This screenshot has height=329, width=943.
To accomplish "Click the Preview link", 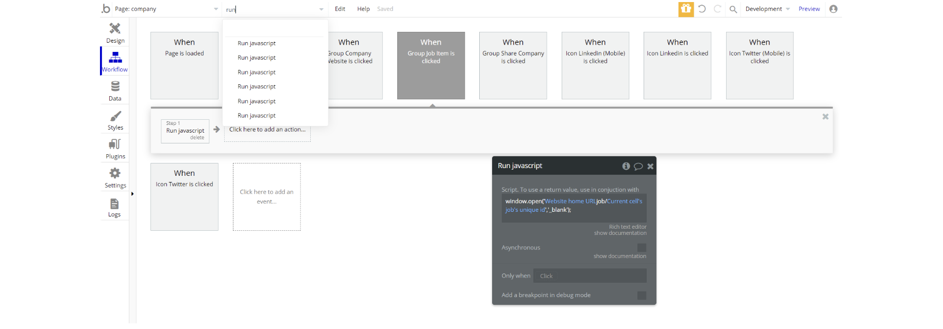I will [x=809, y=9].
